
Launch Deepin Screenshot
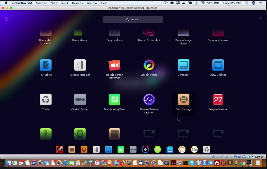pyautogui.click(x=149, y=33)
